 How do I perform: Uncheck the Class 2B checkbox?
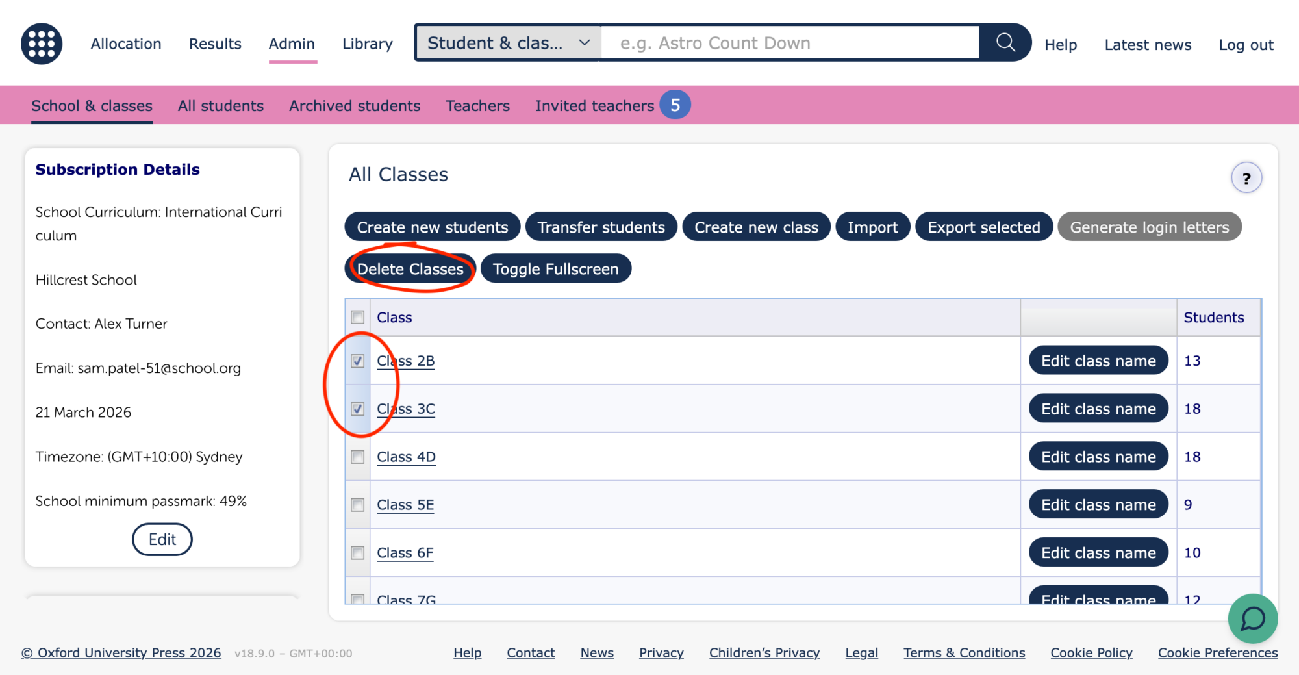357,361
